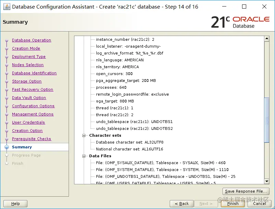This screenshot has height=209, width=275.
Task: Select the 'processes: 640' row
Action: (111, 87)
